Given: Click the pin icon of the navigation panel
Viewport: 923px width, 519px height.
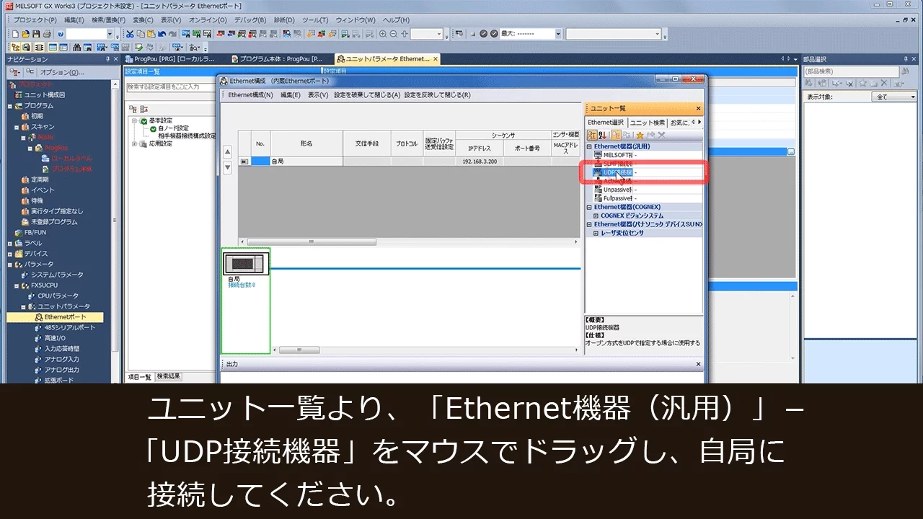Looking at the screenshot, I should [x=107, y=60].
